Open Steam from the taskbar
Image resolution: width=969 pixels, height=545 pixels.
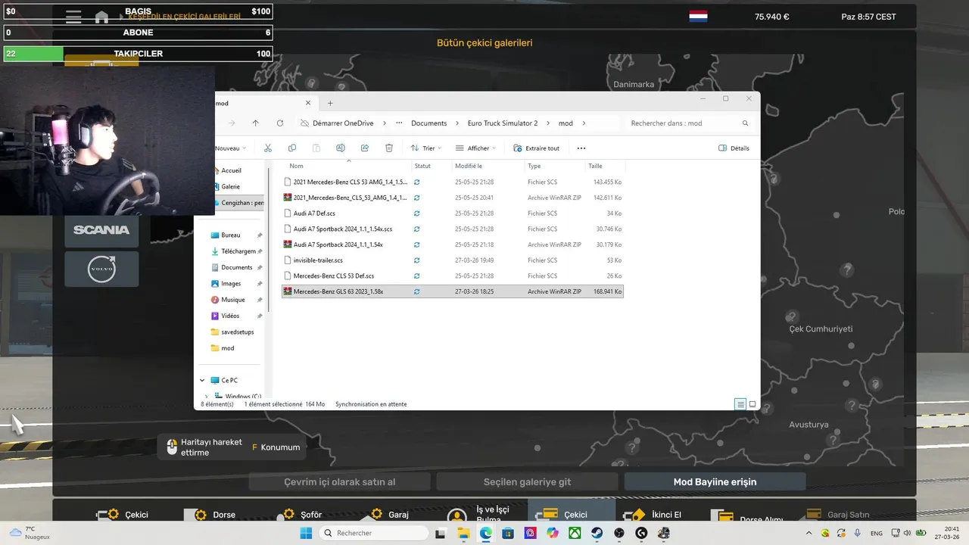pyautogui.click(x=597, y=533)
